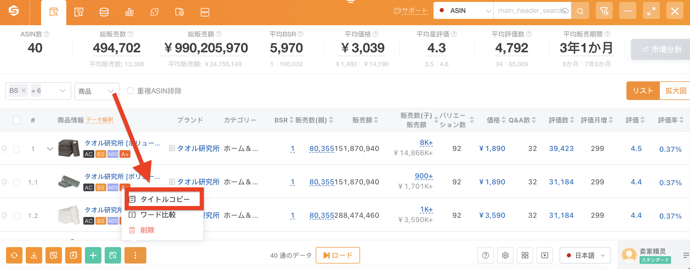
Task: Open the bar chart analytics tab
Action: 129,12
